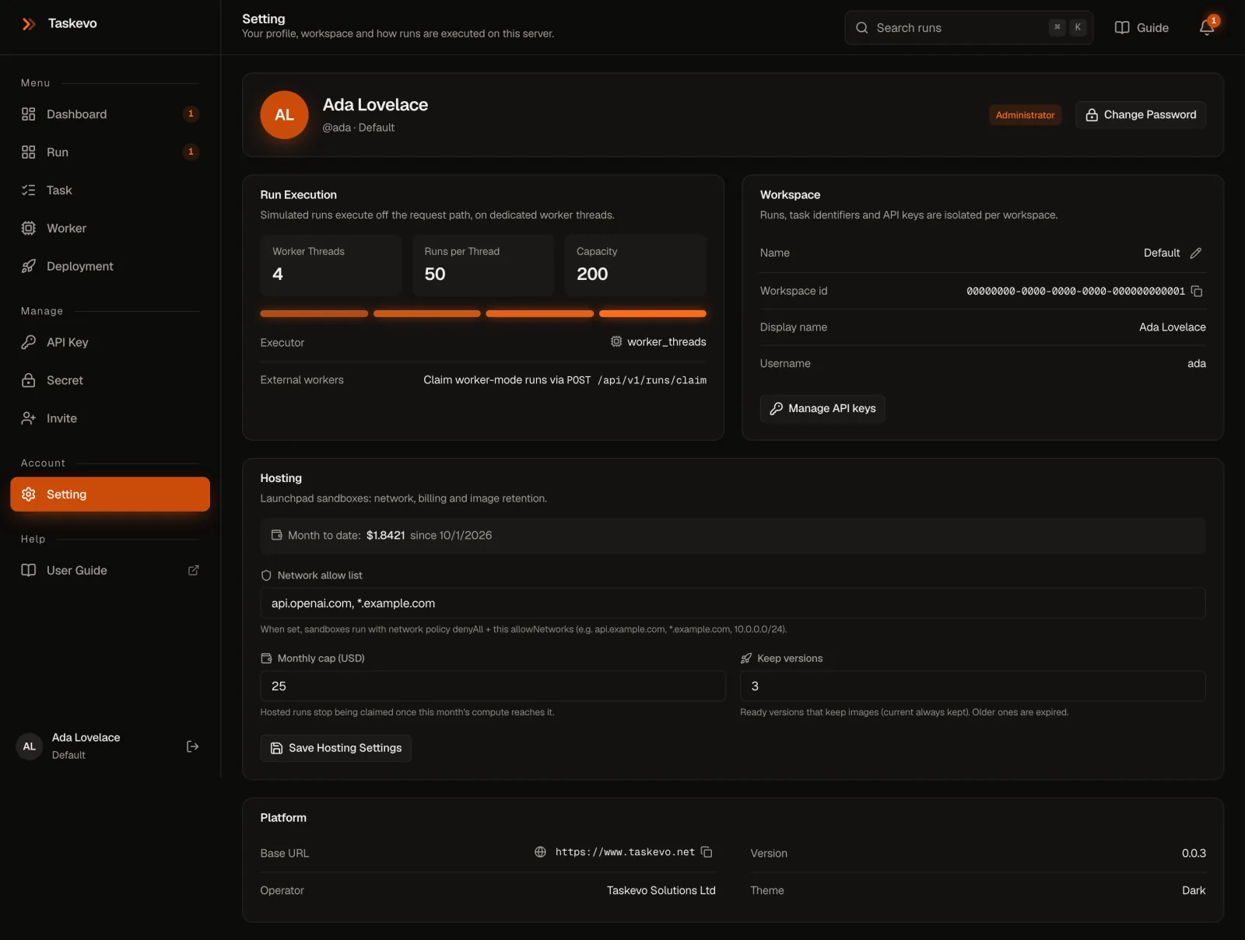Click the /api/v1/runs/claim text
Image resolution: width=1245 pixels, height=940 pixels.
click(652, 380)
